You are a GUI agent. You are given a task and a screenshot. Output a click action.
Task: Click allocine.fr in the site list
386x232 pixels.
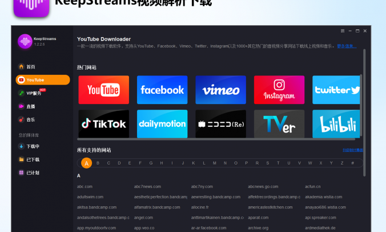pyautogui.click(x=200, y=207)
